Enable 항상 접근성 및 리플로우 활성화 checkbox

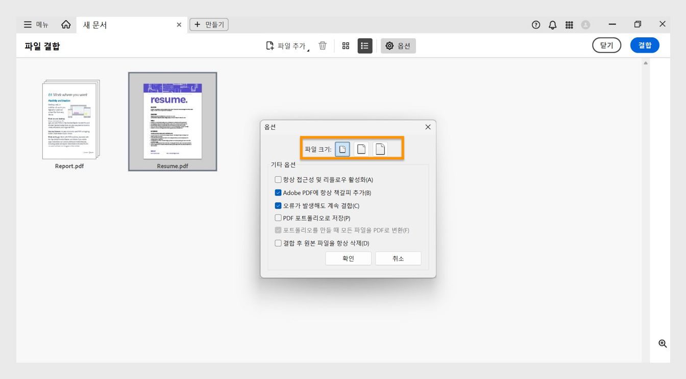[278, 179]
